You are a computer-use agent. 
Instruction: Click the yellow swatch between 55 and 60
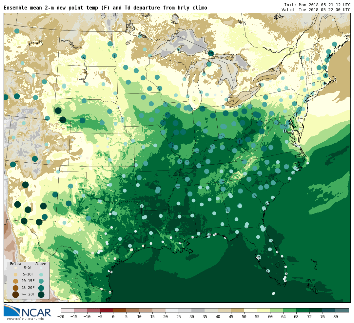point(264,310)
